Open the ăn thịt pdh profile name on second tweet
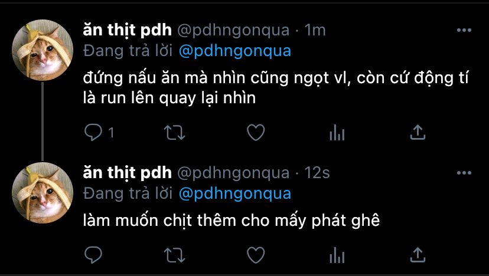This screenshot has width=489, height=276. [x=127, y=173]
